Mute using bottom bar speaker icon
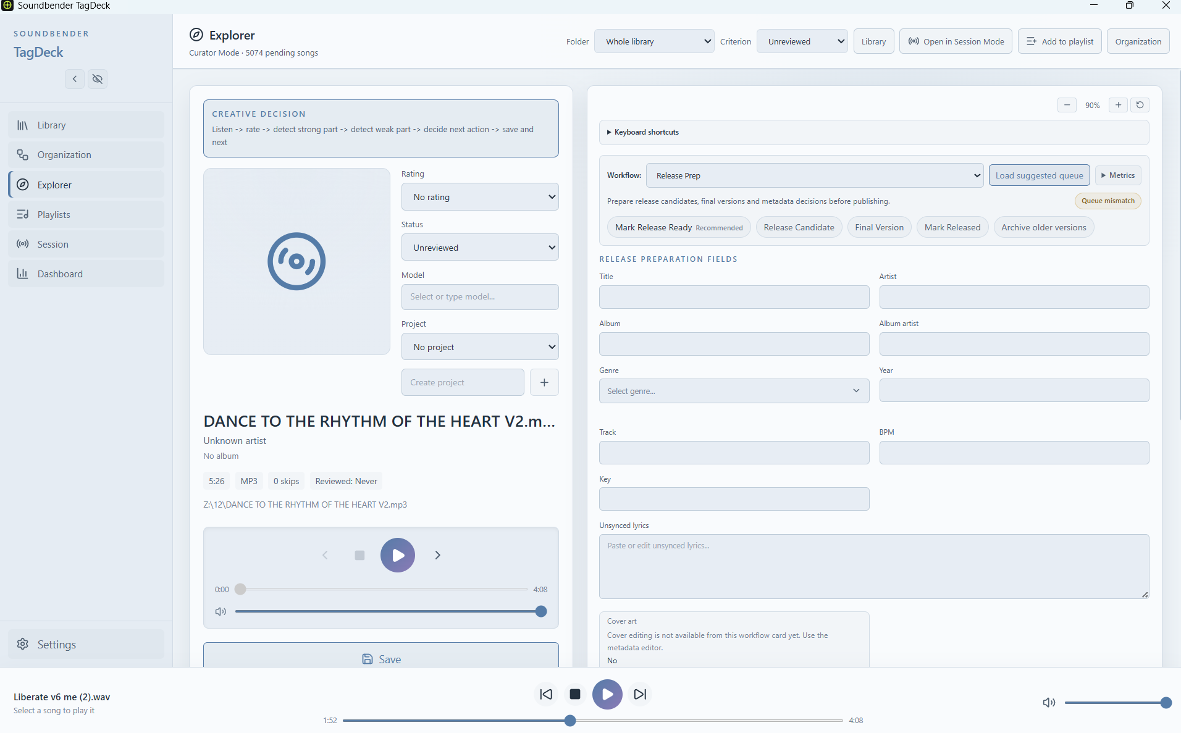This screenshot has width=1181, height=733. point(1049,703)
